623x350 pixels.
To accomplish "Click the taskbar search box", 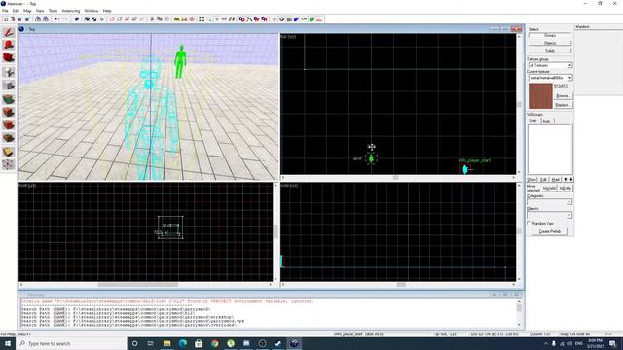I will [x=71, y=343].
